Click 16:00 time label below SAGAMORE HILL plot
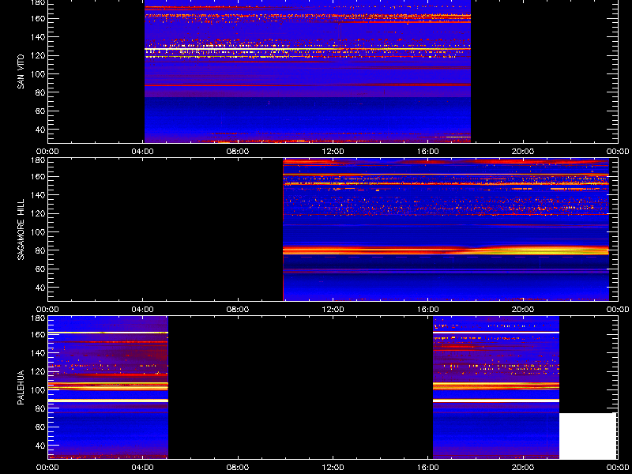 (x=428, y=310)
